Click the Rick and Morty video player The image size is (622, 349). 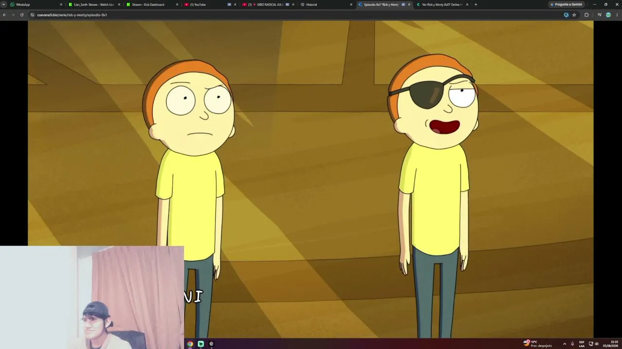[311, 179]
